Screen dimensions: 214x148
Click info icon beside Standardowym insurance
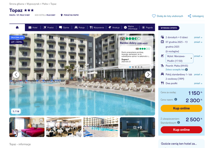coord(178,123)
